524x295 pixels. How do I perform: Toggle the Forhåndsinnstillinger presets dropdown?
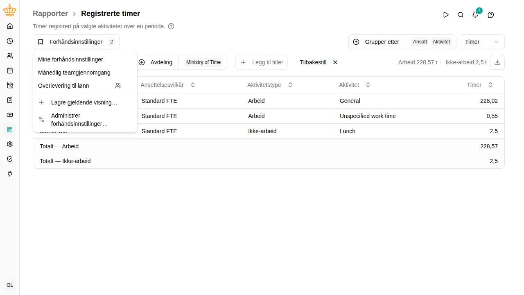point(76,42)
